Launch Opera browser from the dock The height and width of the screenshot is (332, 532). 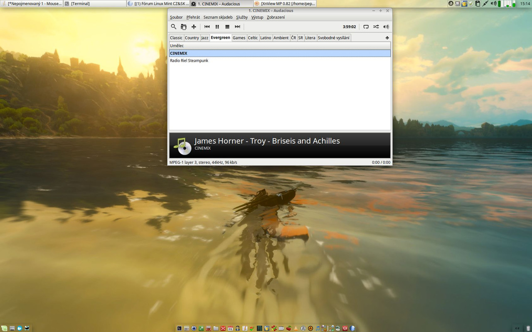click(x=345, y=328)
